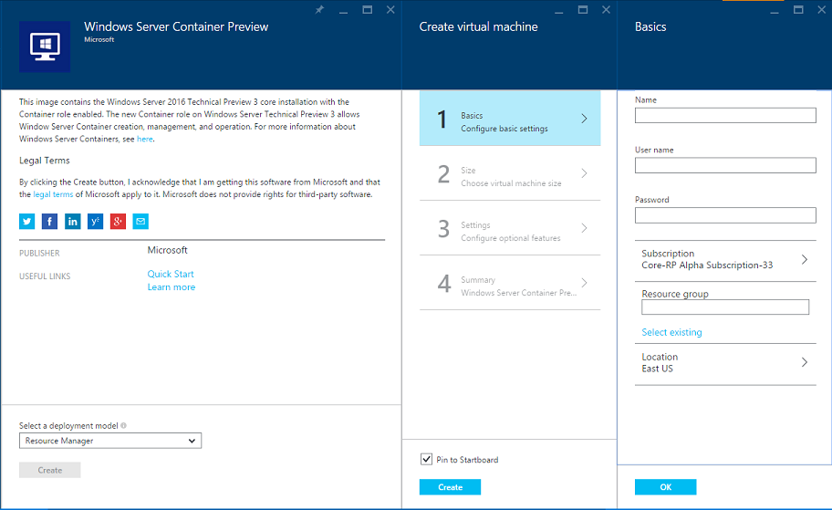Minimize the Basics blade

coord(775,10)
